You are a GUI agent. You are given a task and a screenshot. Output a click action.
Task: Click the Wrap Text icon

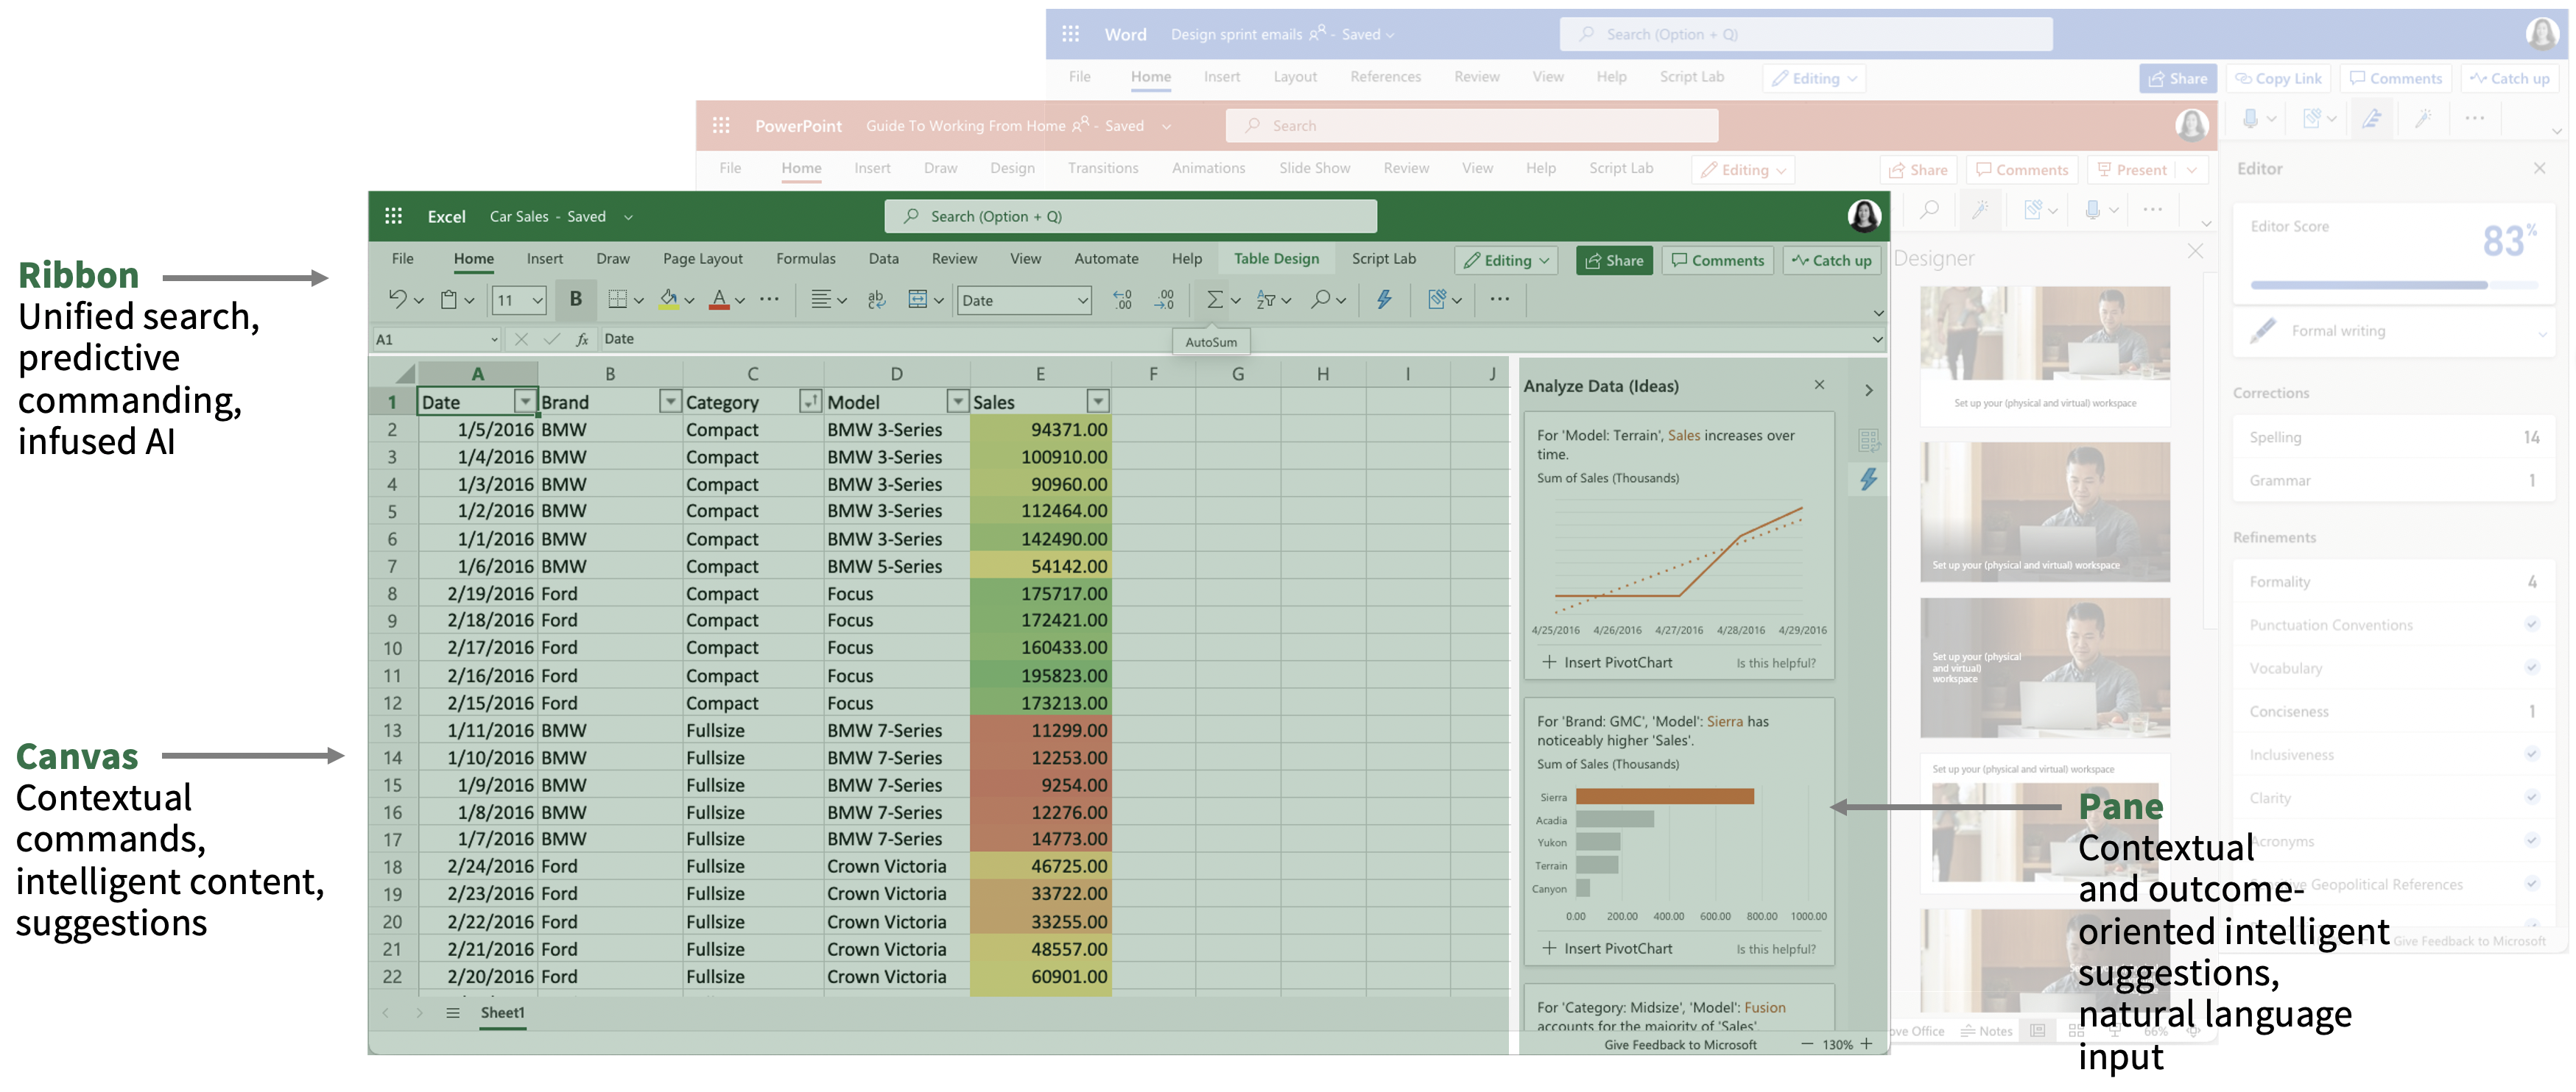(876, 299)
